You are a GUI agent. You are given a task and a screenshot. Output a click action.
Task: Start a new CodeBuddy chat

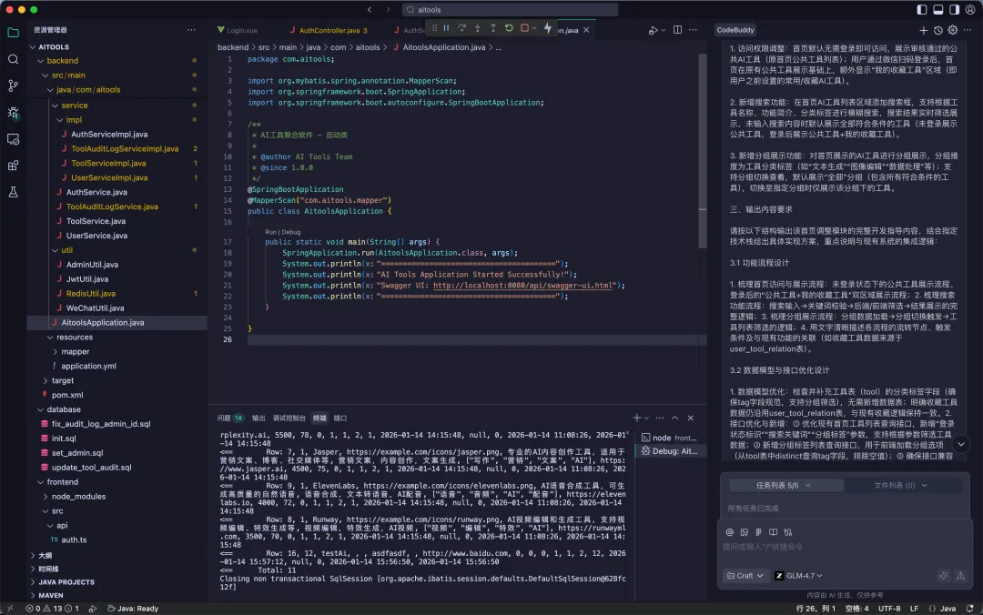click(924, 30)
